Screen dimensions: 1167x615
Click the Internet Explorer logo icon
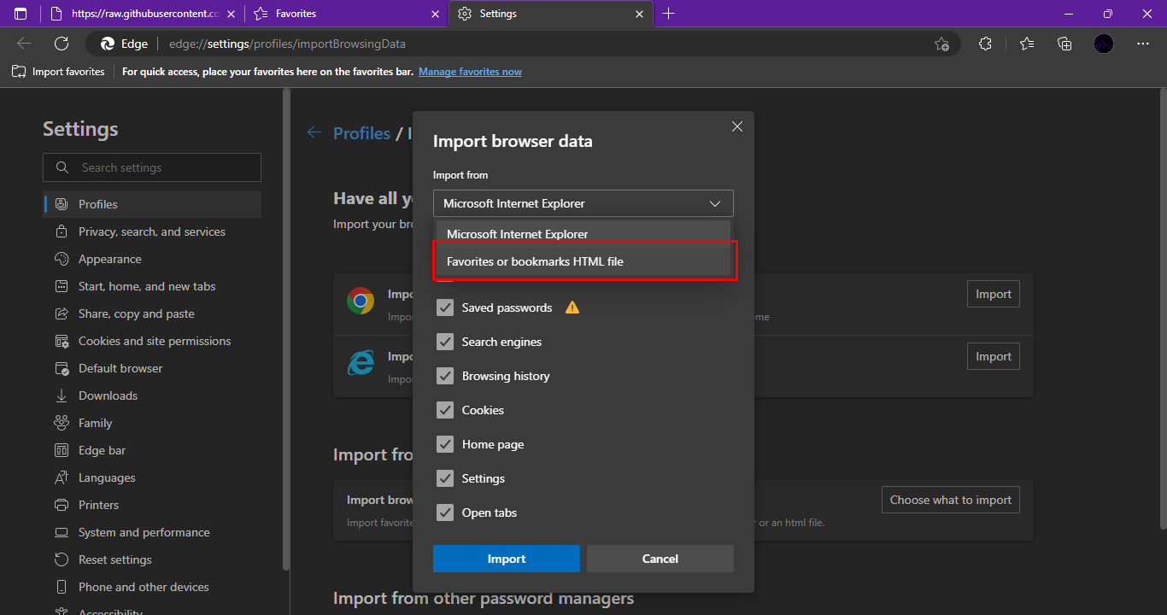[x=361, y=363]
